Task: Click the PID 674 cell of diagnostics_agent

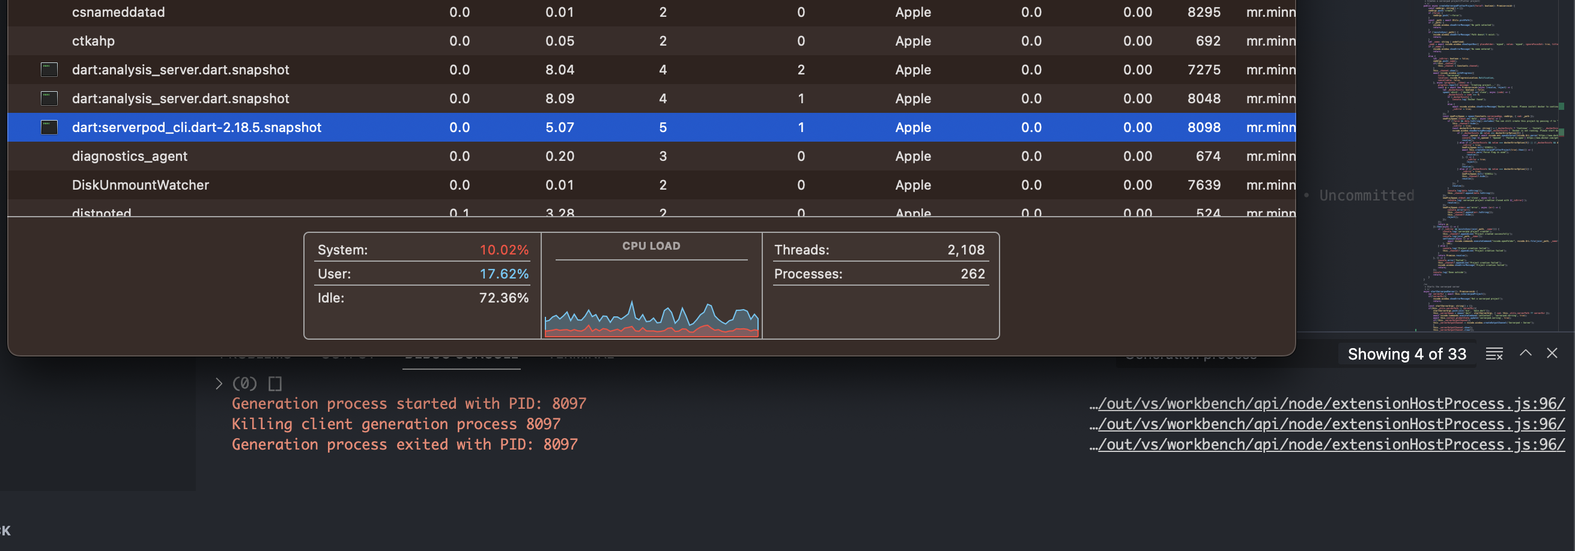Action: coord(1208,156)
